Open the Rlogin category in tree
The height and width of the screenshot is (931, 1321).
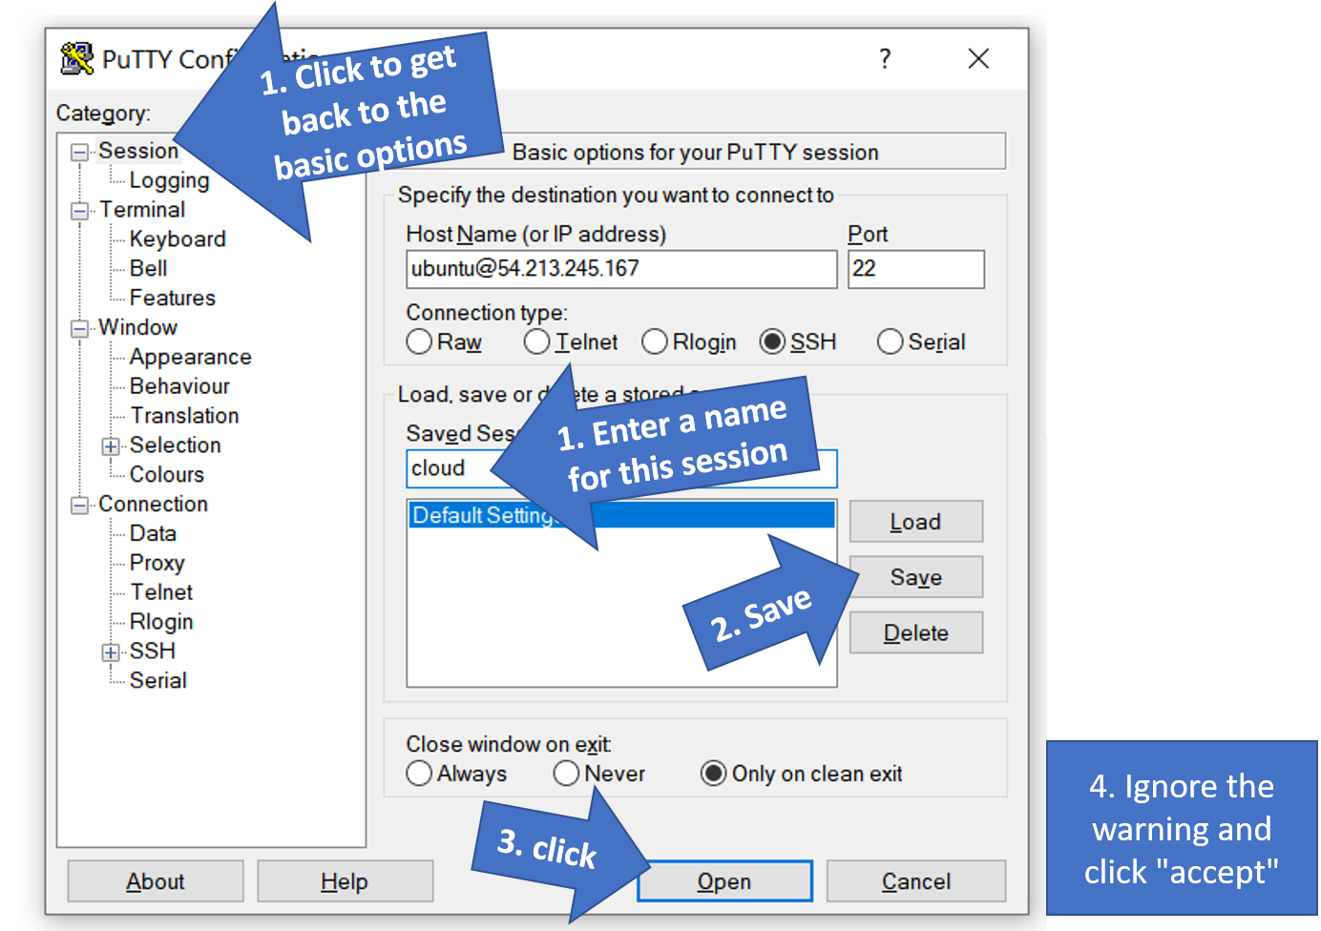coord(161,622)
